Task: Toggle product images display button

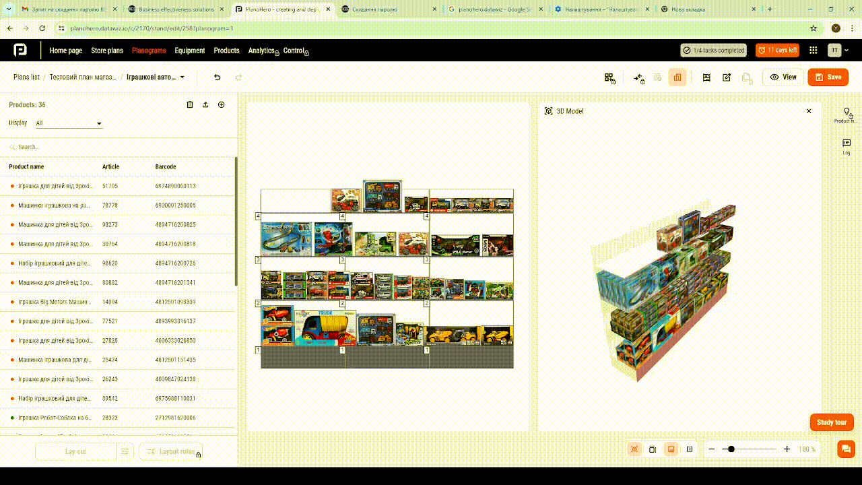Action: pyautogui.click(x=671, y=449)
